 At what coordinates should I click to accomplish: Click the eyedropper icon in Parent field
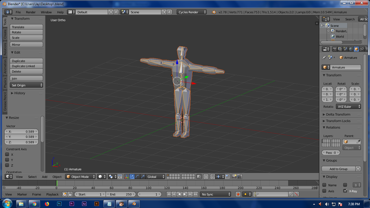(x=358, y=142)
